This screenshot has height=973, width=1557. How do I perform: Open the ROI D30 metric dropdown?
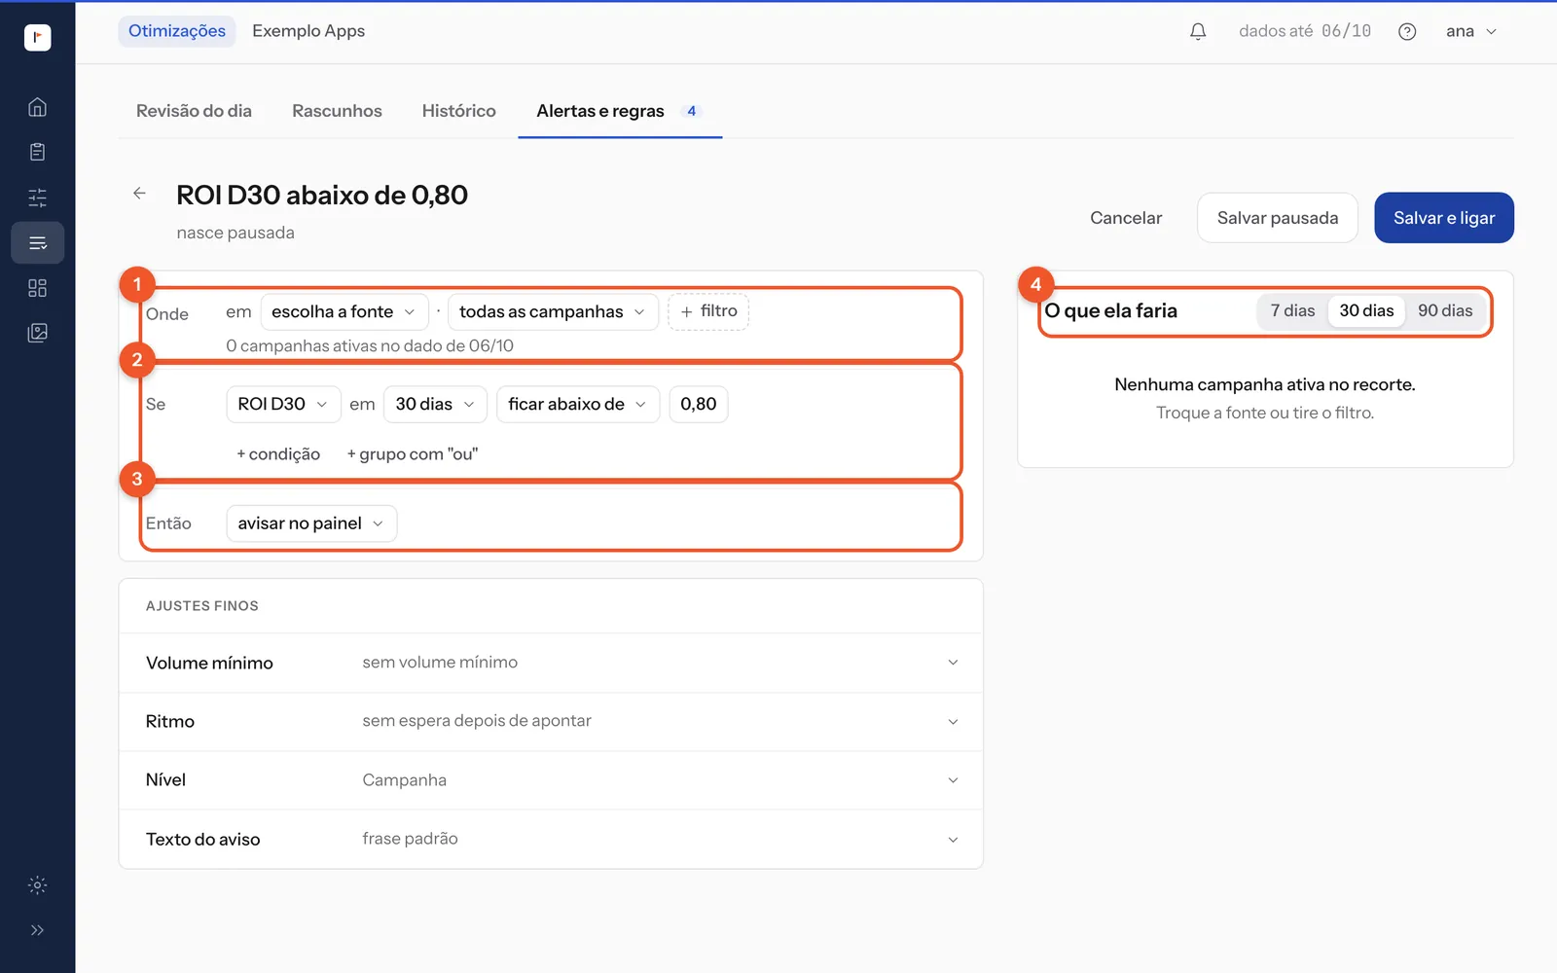coord(283,404)
